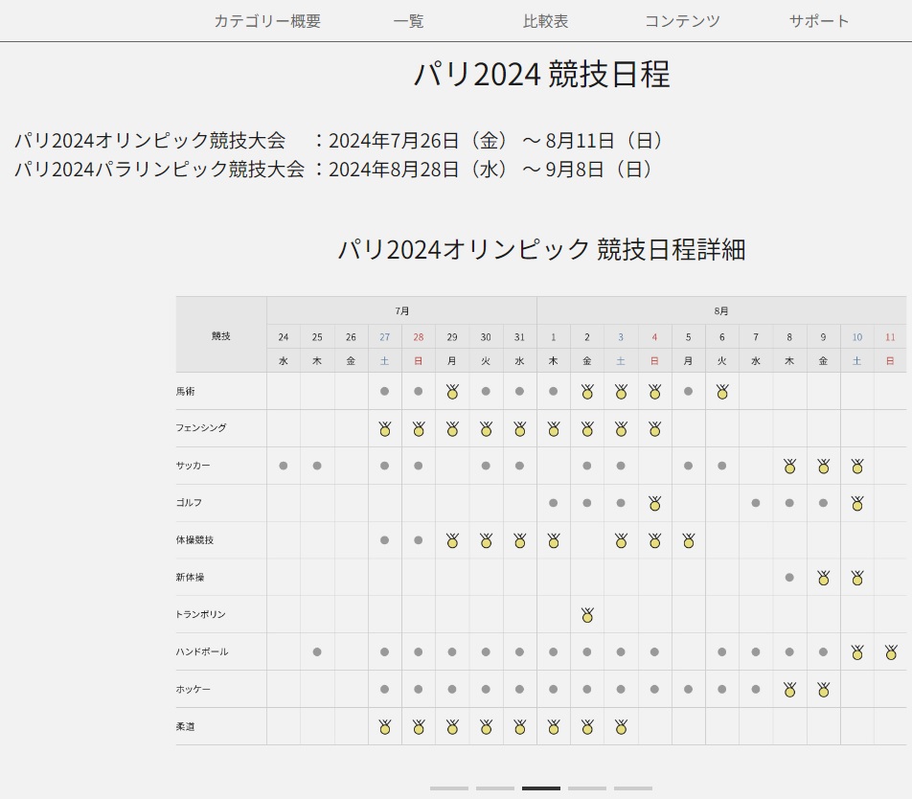Switch to the 比較表 tab
The height and width of the screenshot is (799, 912).
[545, 21]
